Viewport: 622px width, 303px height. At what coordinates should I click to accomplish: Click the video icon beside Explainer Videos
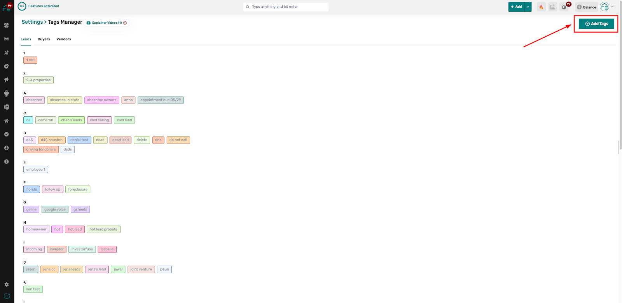(x=89, y=23)
